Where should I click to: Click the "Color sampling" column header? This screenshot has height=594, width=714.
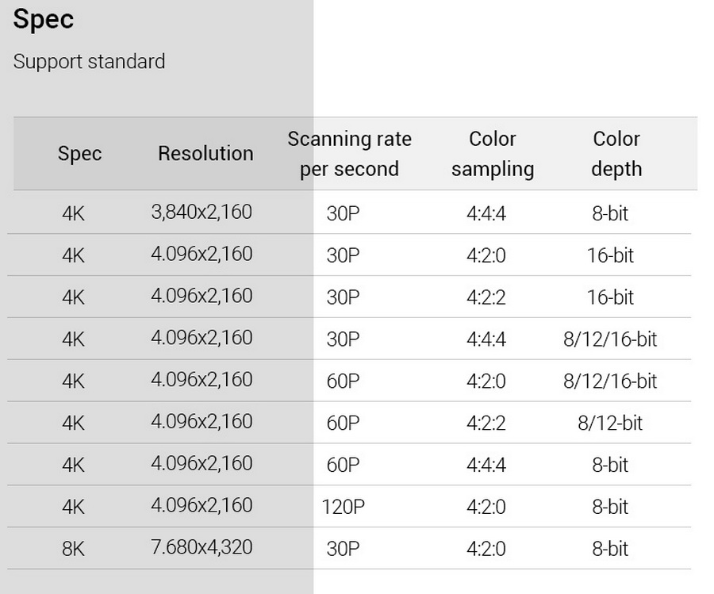click(493, 154)
